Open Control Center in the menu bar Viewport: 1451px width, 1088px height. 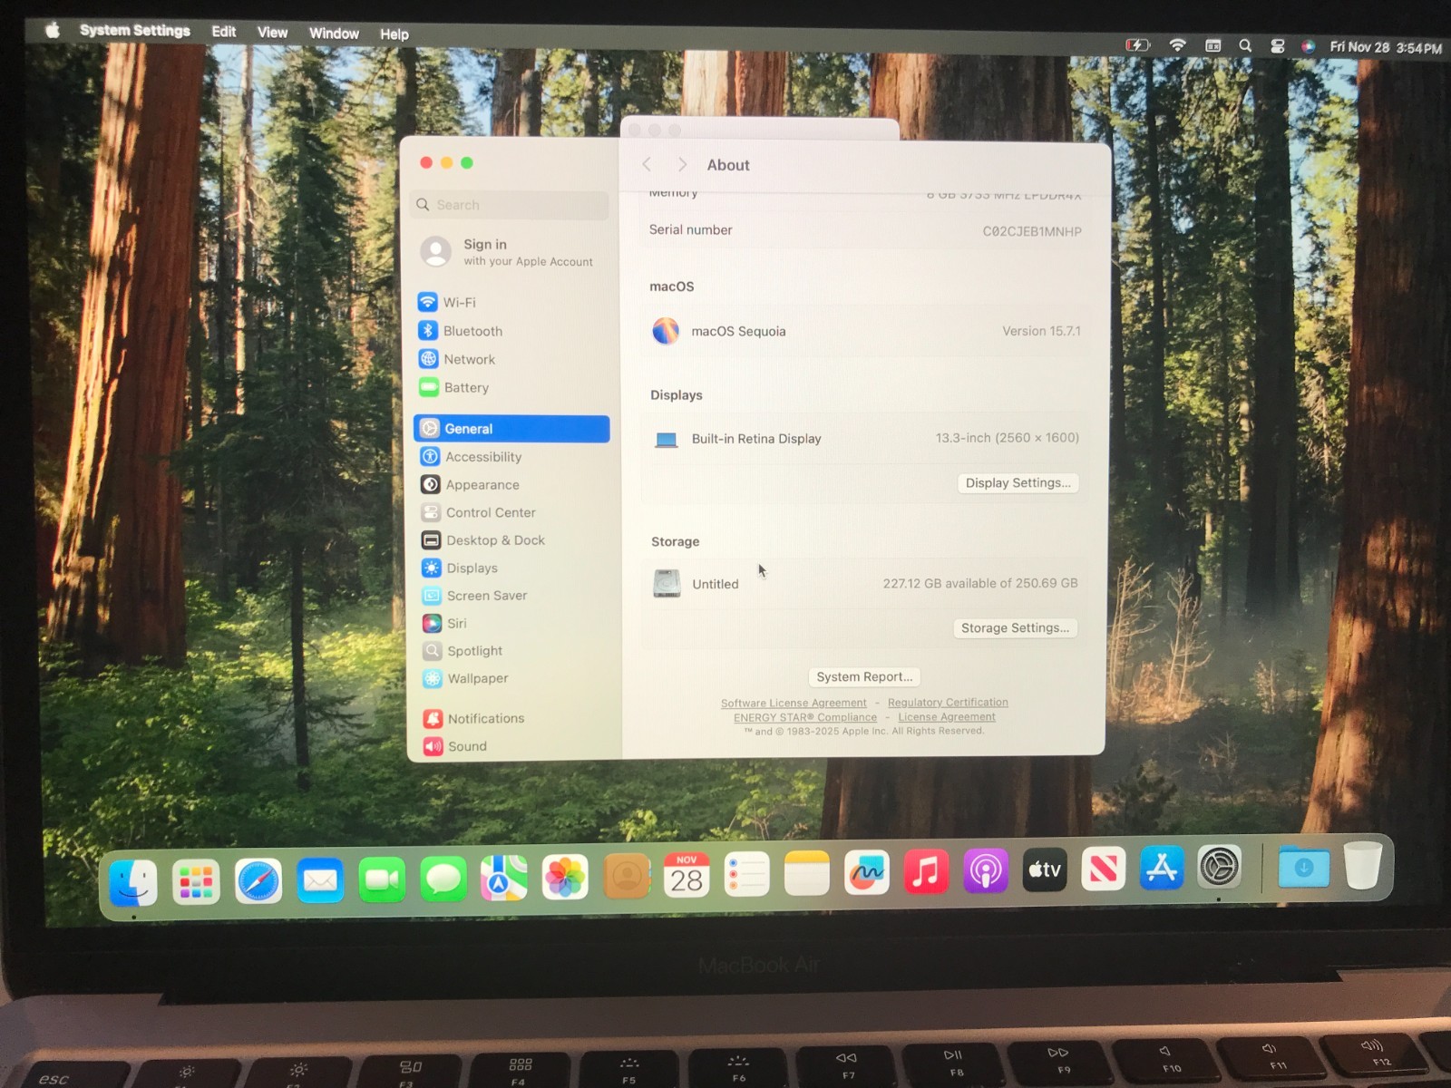1278,46
